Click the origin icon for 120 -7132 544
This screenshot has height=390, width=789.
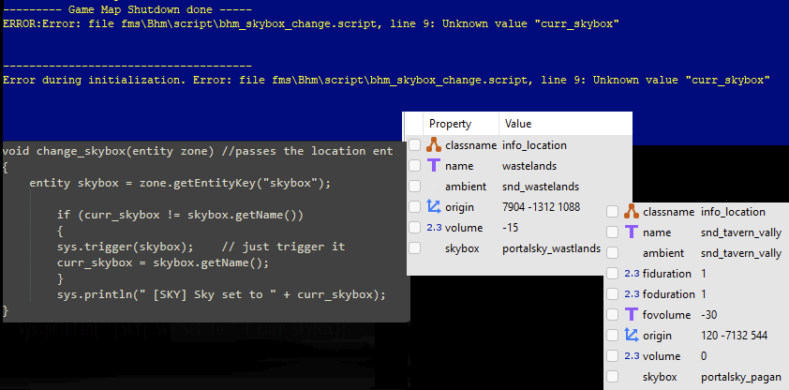[632, 335]
